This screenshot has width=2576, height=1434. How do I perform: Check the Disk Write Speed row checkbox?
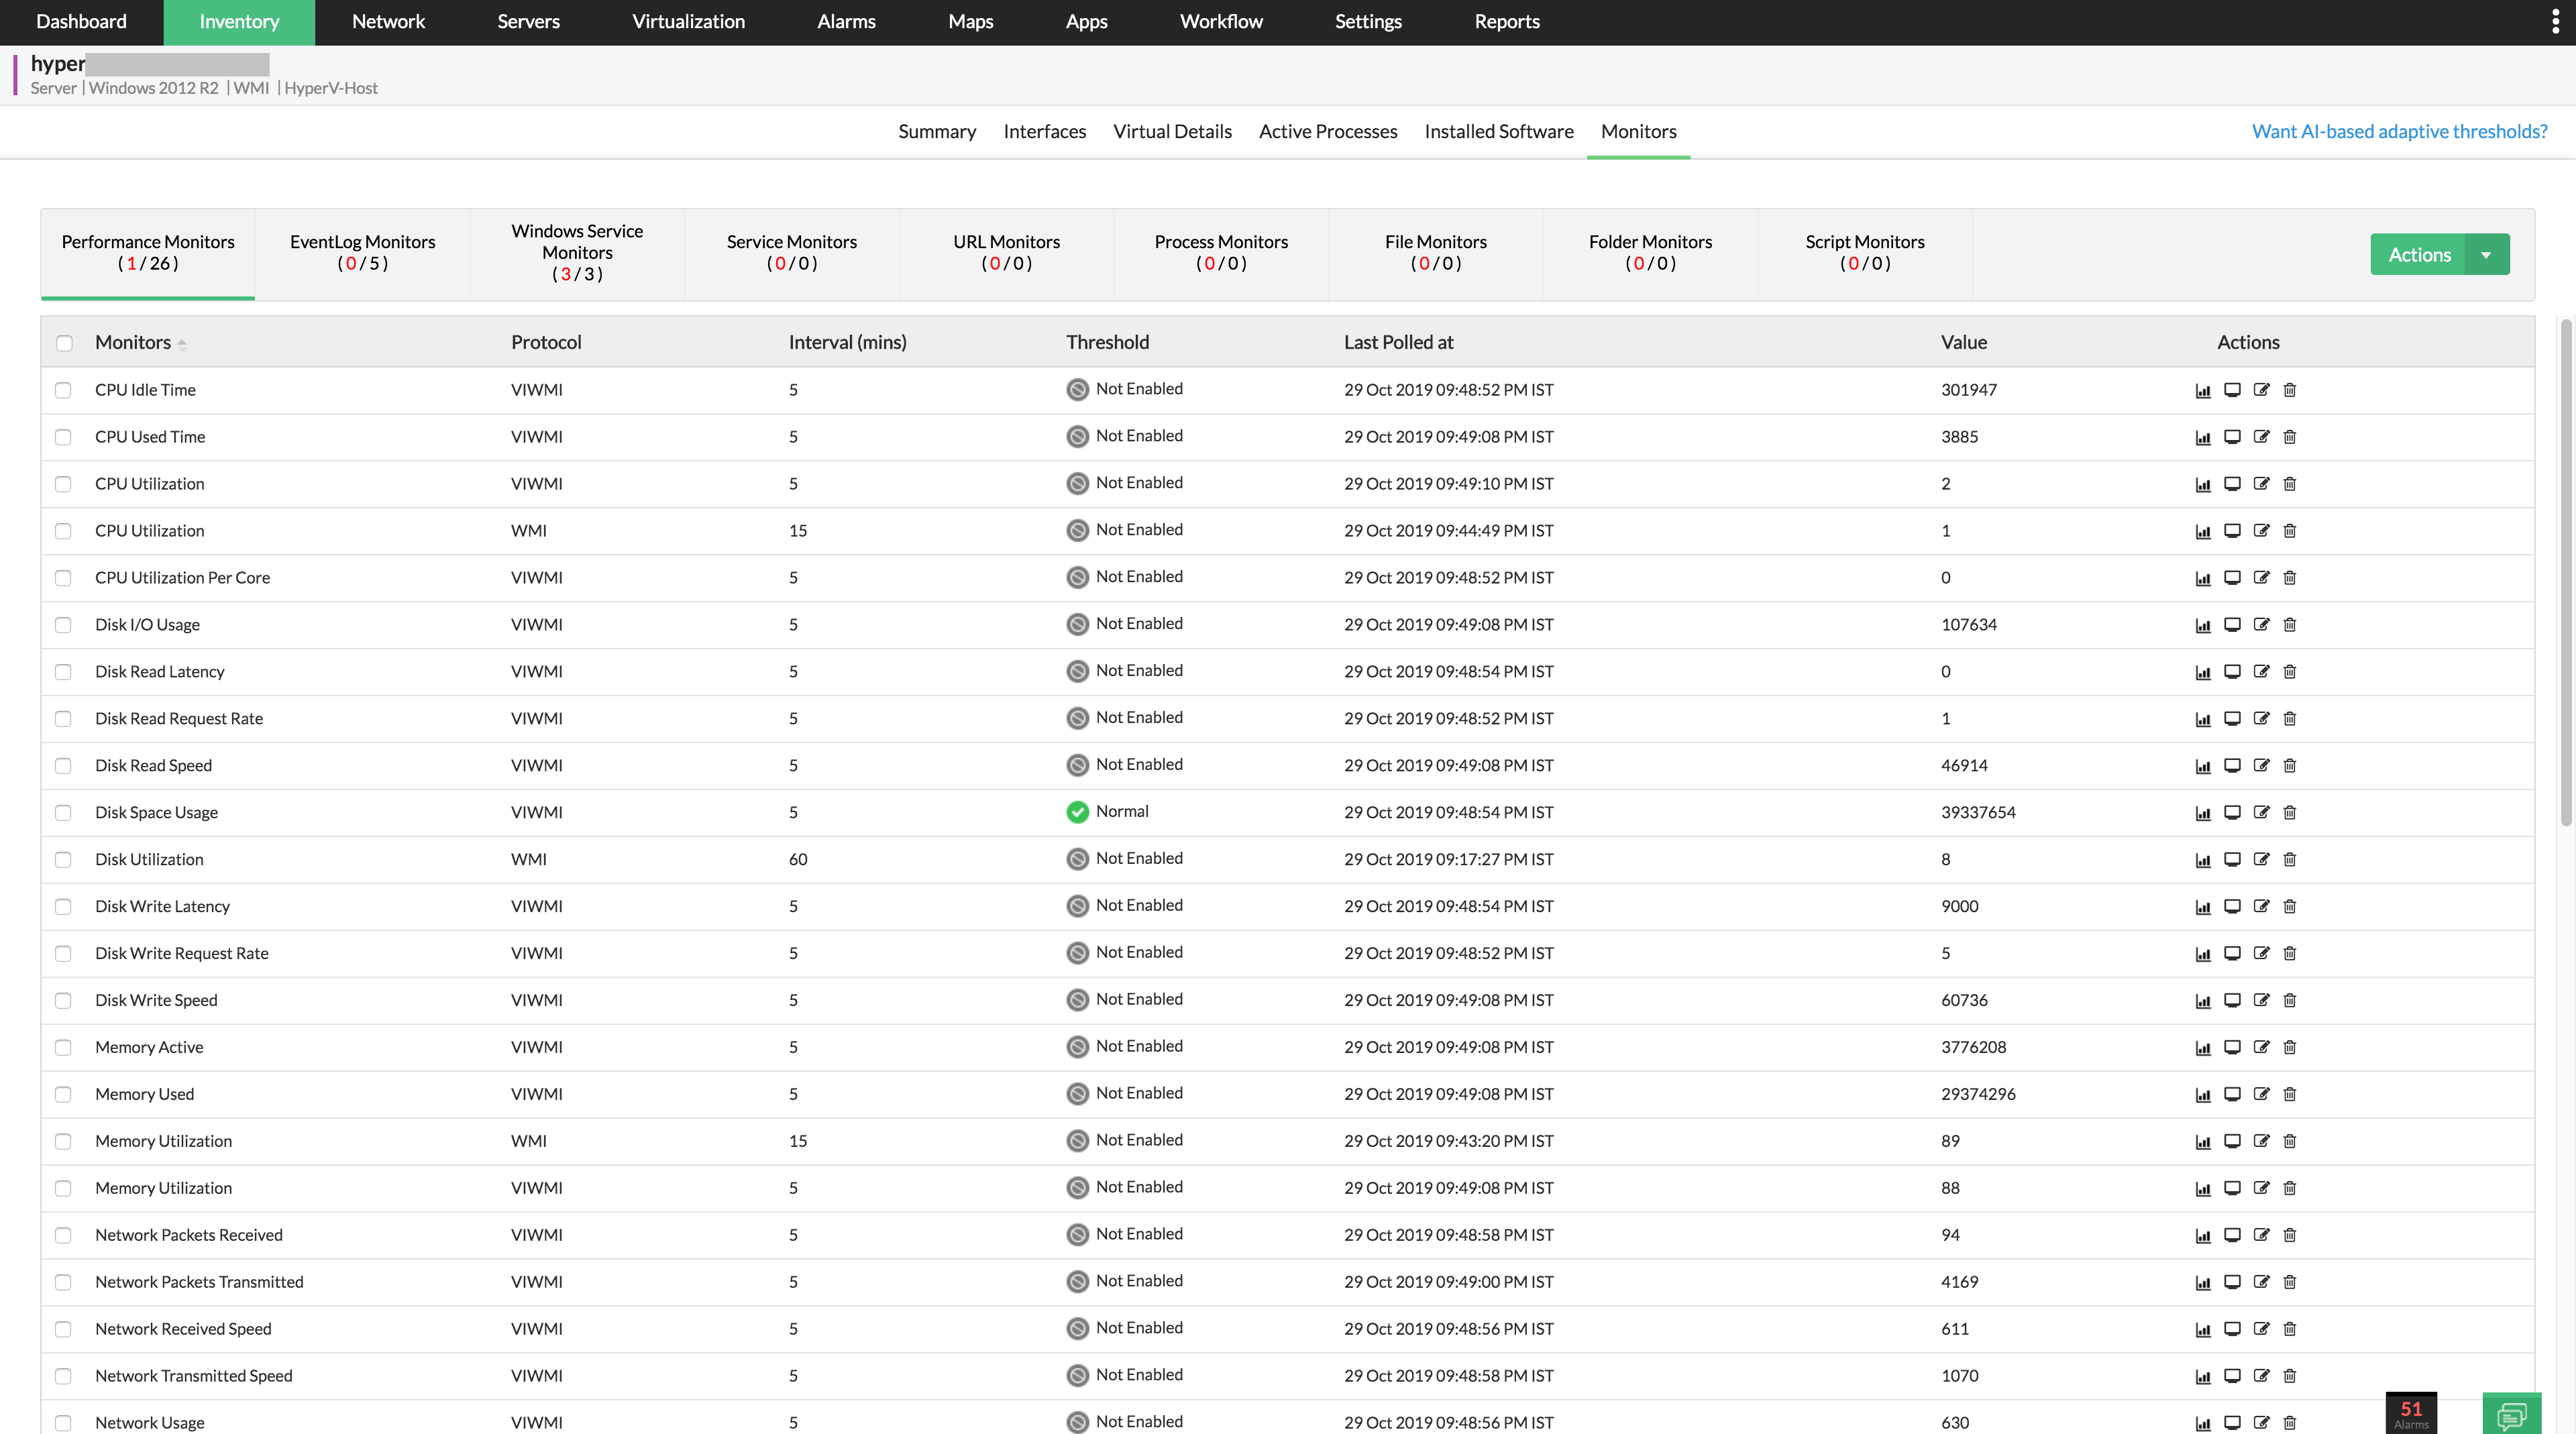[x=64, y=1000]
